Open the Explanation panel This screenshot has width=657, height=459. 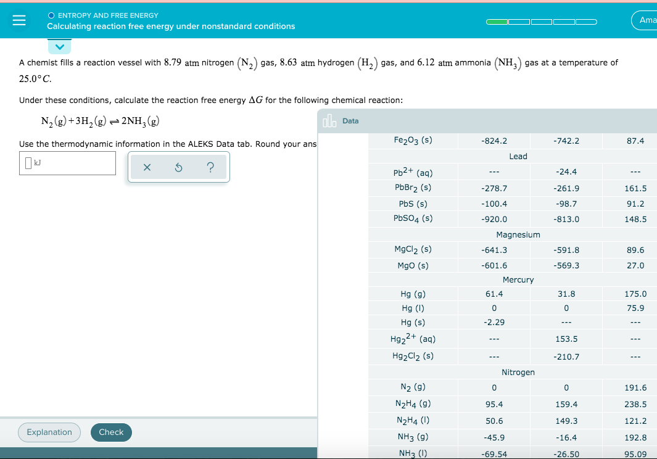(x=49, y=432)
